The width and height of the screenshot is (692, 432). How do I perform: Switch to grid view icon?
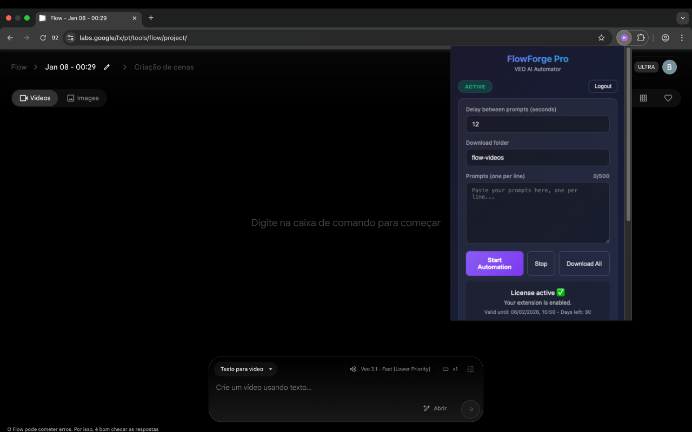(x=643, y=98)
